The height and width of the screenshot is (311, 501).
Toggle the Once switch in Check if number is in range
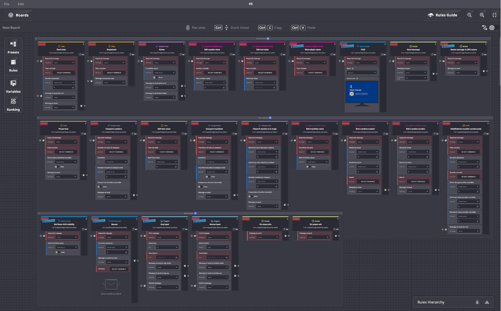click(x=250, y=196)
